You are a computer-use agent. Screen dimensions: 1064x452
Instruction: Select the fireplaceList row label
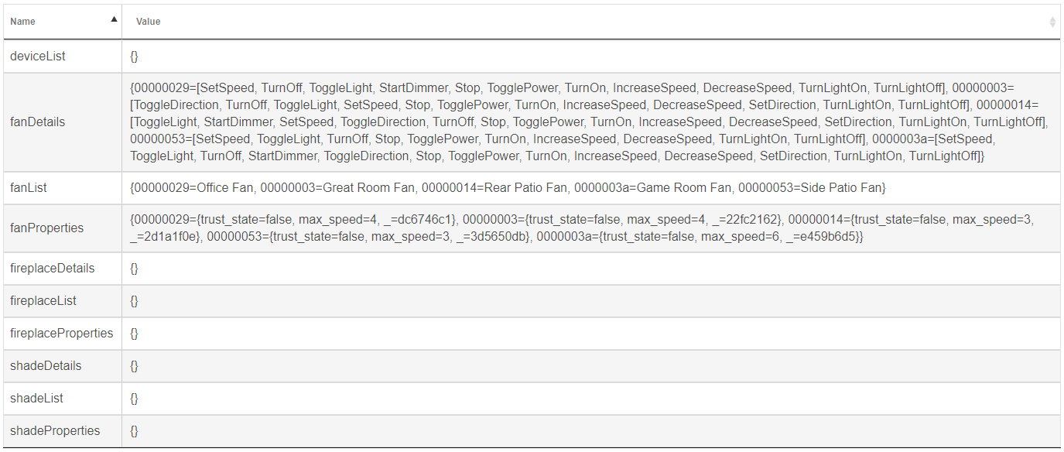pos(43,300)
